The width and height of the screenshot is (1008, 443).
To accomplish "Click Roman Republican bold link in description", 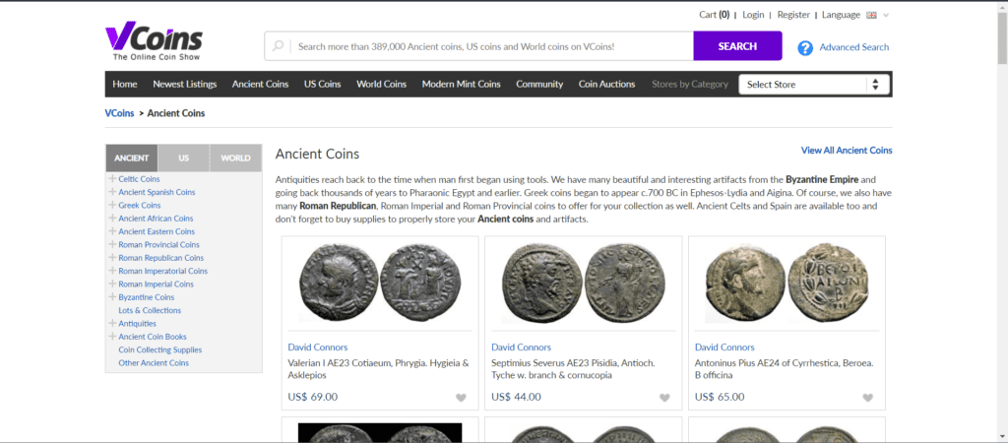I will click(338, 206).
